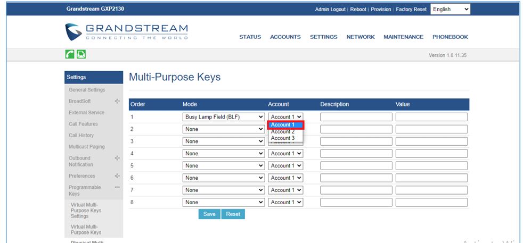
Task: Collapse the Programmable Keys minus icon
Action: point(117,188)
